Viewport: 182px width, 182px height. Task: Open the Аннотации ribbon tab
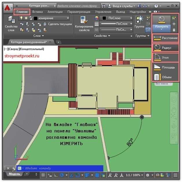(x=55, y=12)
